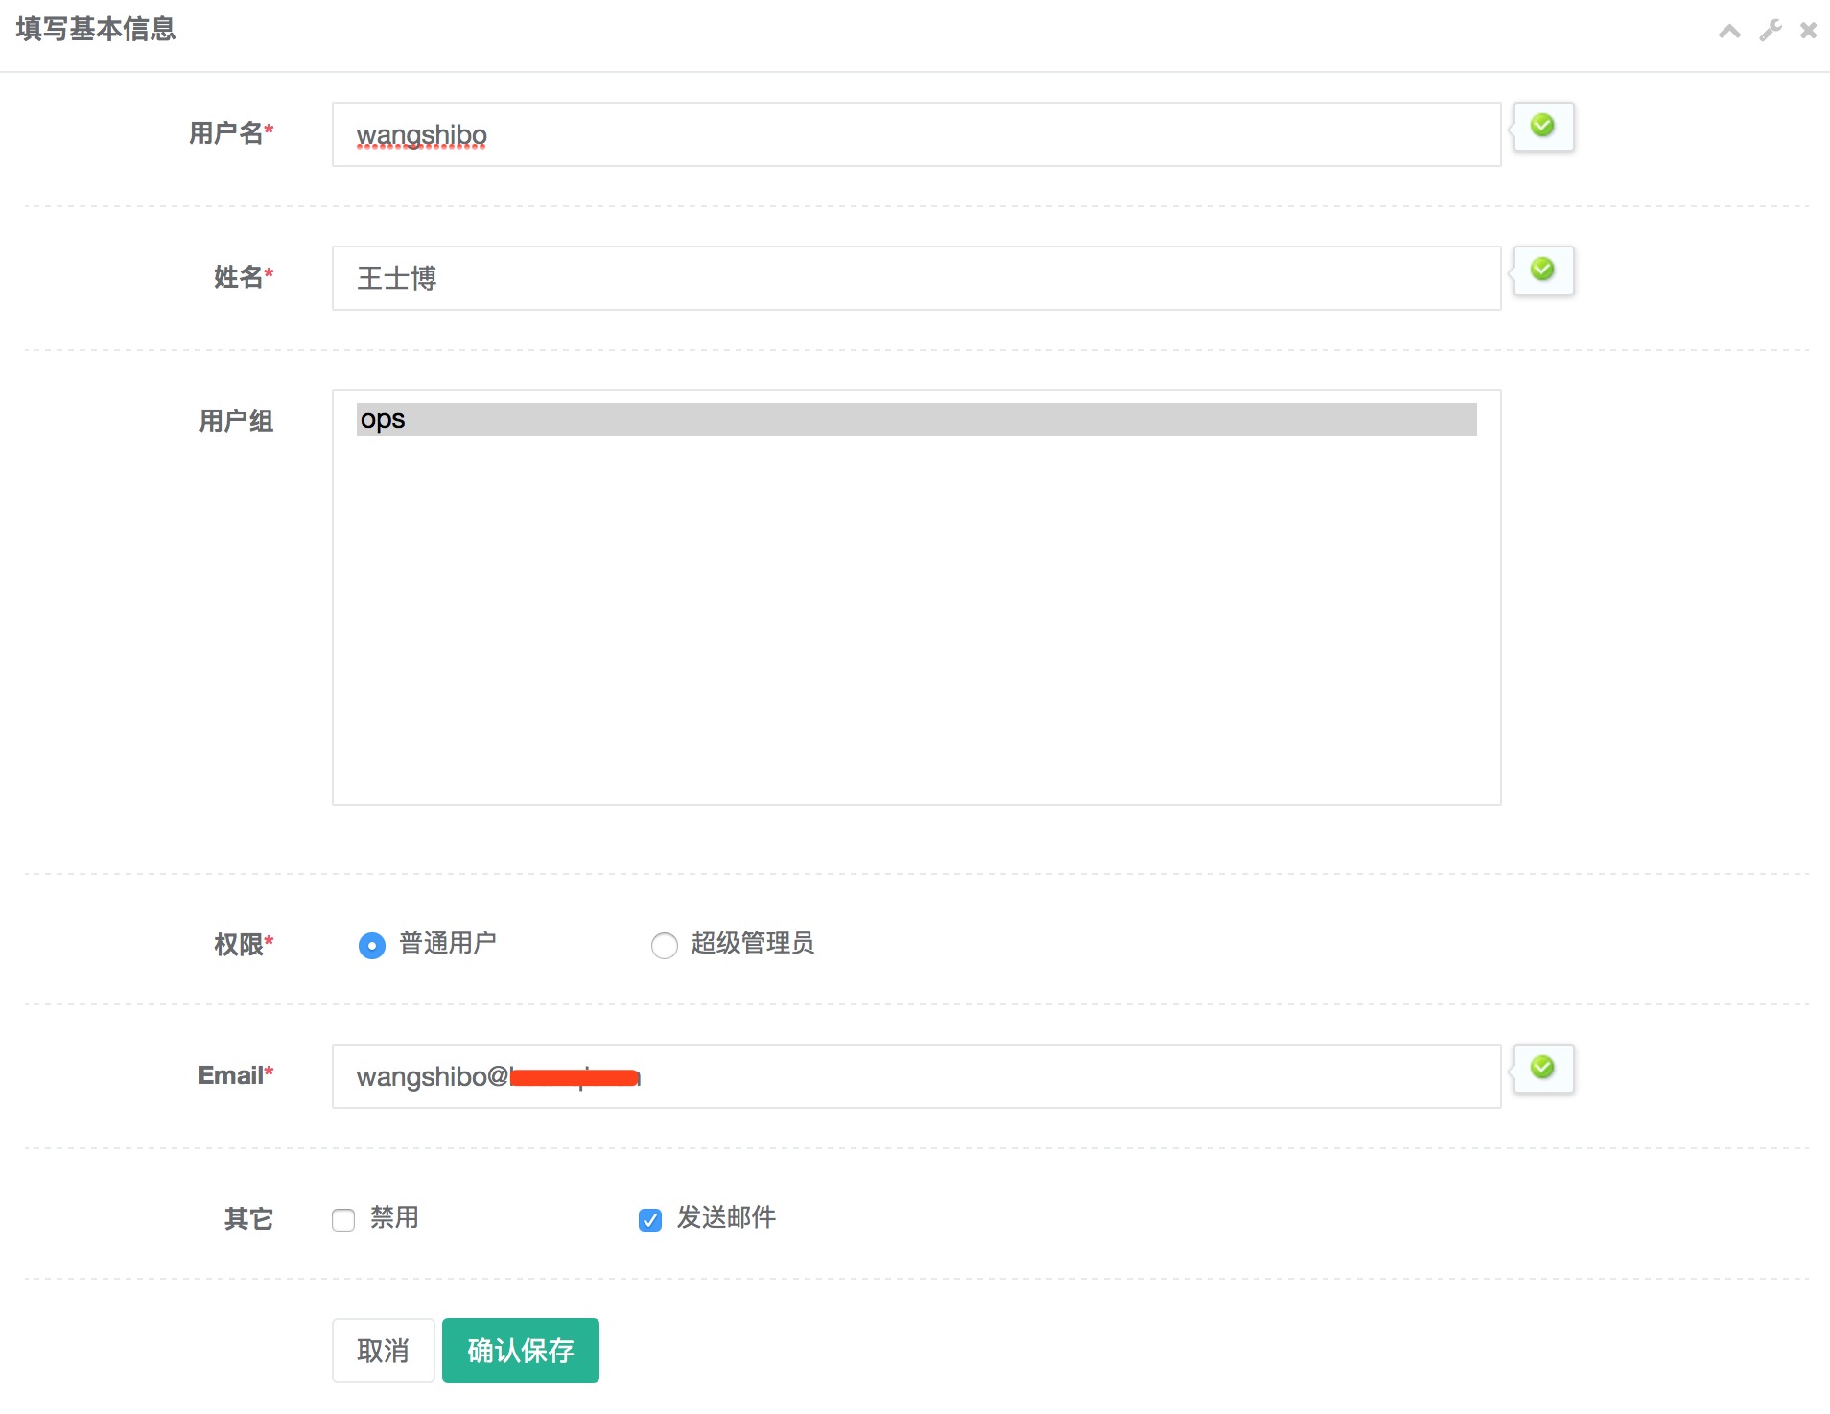Image resolution: width=1830 pixels, height=1414 pixels.
Task: Click the 普通用户 label text
Action: pyautogui.click(x=448, y=944)
